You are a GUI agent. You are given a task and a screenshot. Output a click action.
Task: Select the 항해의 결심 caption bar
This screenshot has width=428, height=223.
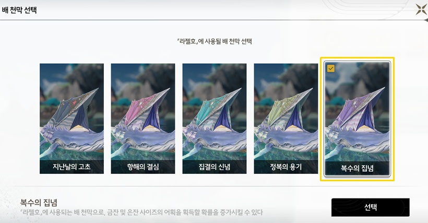[x=143, y=167]
